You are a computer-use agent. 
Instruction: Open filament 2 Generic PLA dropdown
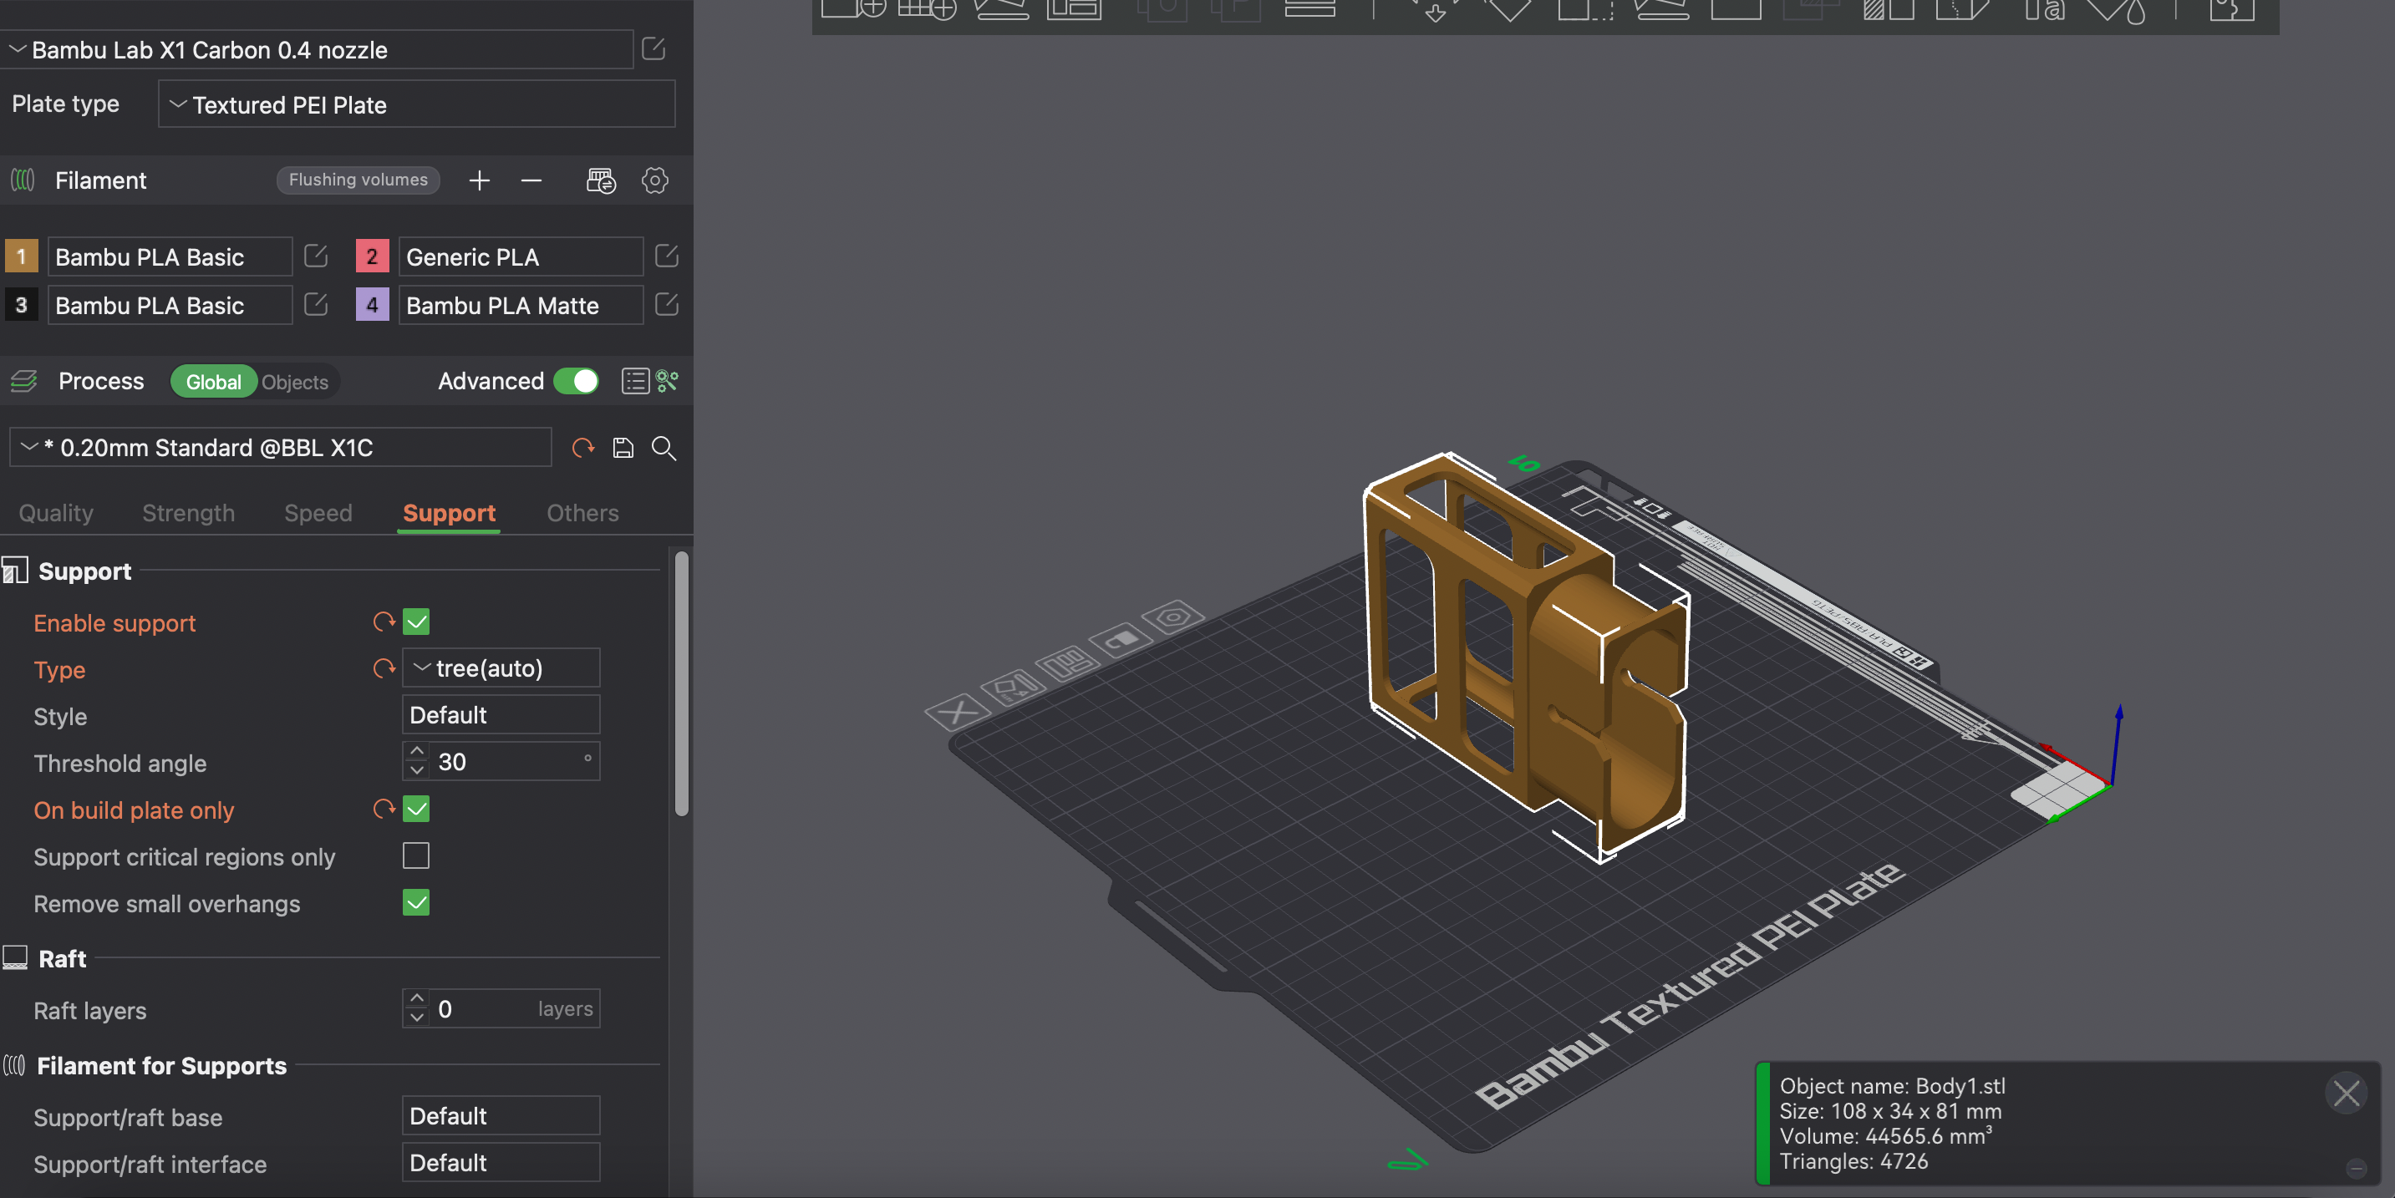[521, 256]
